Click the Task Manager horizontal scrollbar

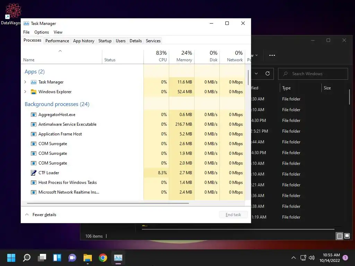108,203
